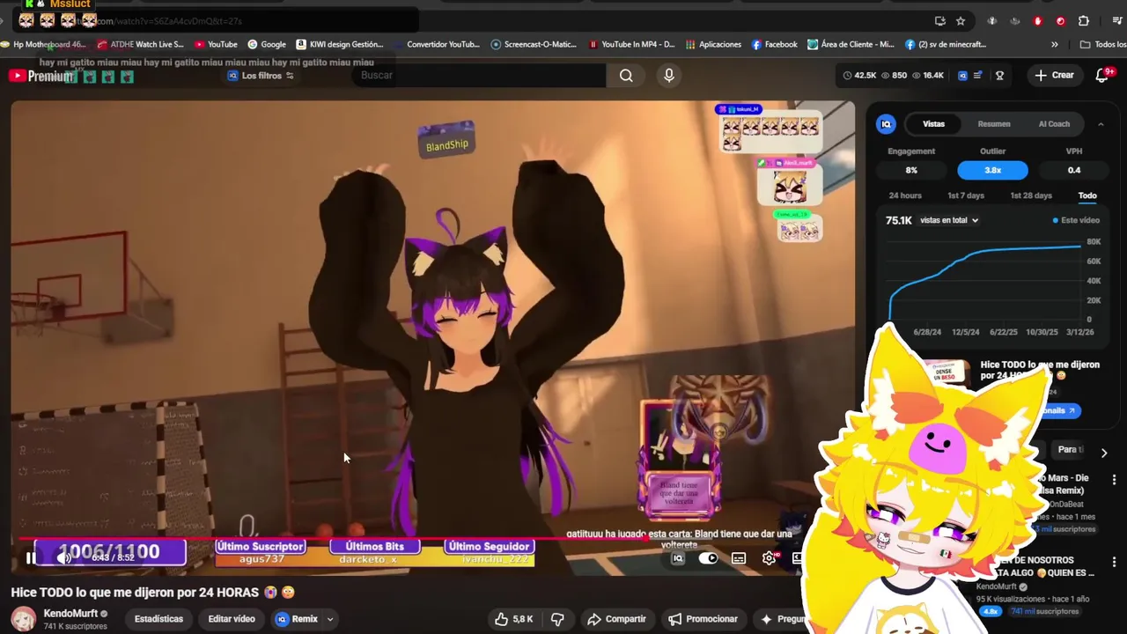Viewport: 1127px width, 634px height.
Task: Click the vidIQ logo in side panel
Action: 886,124
